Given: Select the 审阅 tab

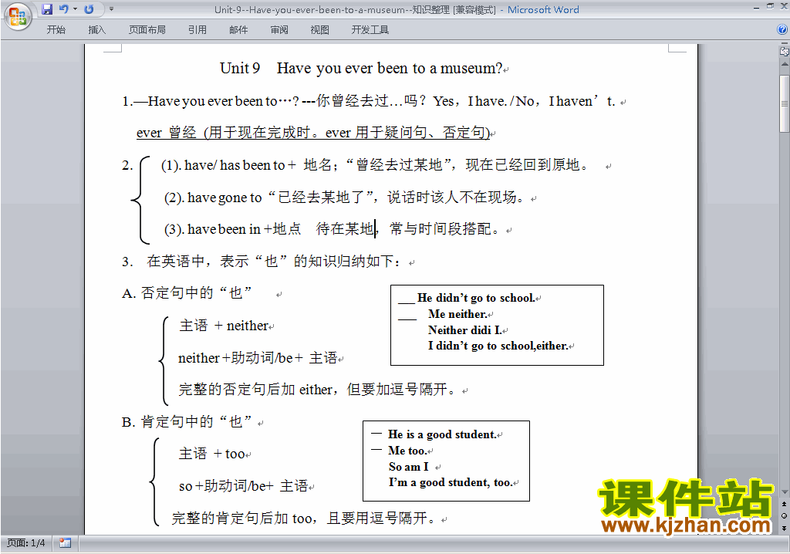Looking at the screenshot, I should tap(279, 30).
